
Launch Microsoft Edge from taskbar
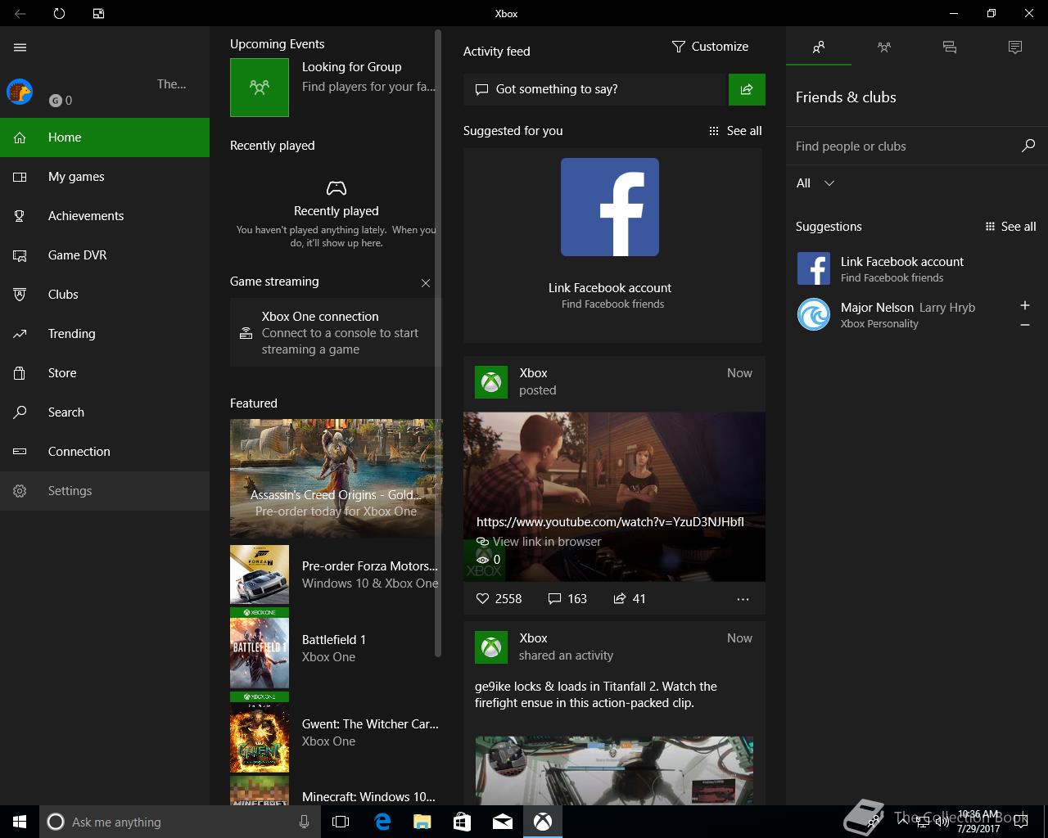point(382,822)
